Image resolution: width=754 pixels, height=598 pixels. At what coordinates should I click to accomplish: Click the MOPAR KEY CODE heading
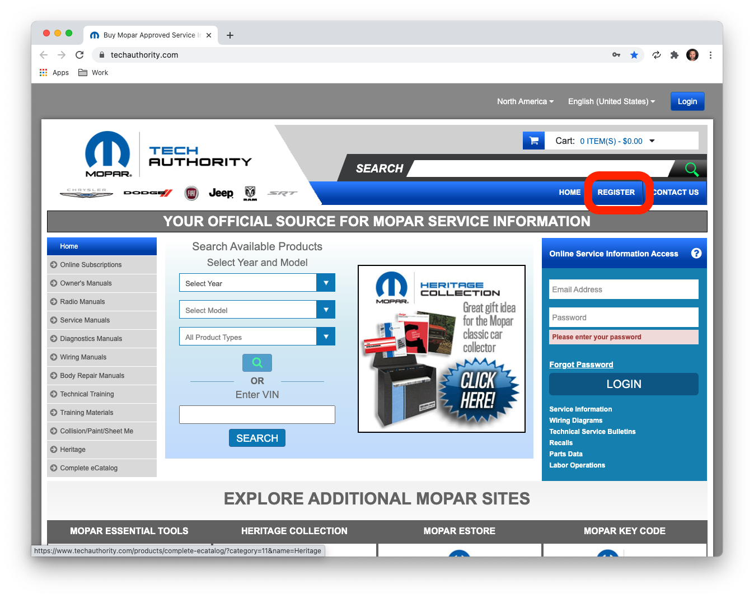click(x=625, y=531)
